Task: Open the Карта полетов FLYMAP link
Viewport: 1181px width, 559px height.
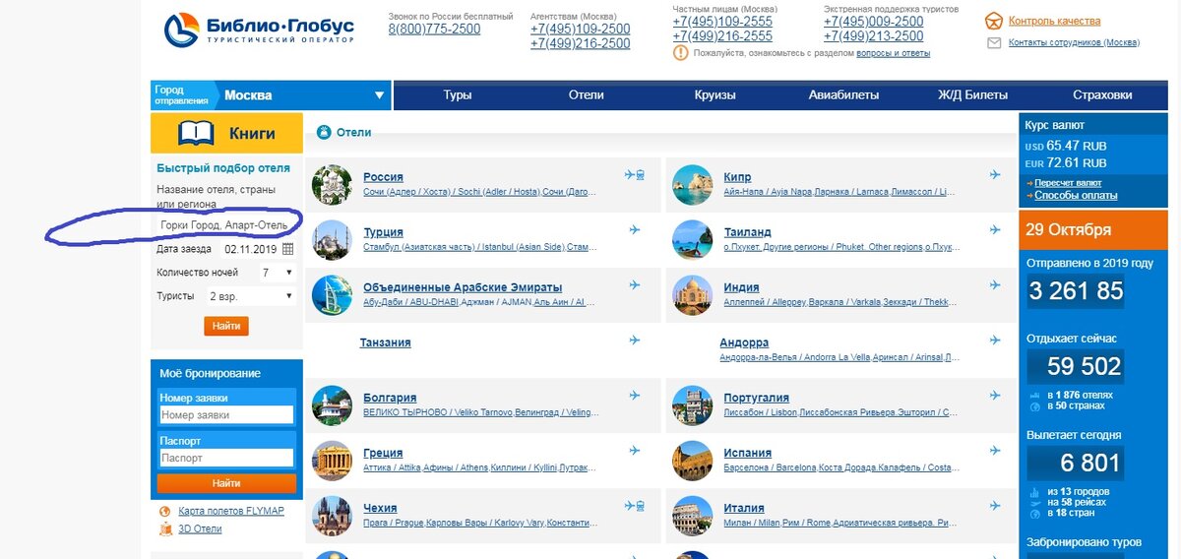Action: click(x=231, y=512)
